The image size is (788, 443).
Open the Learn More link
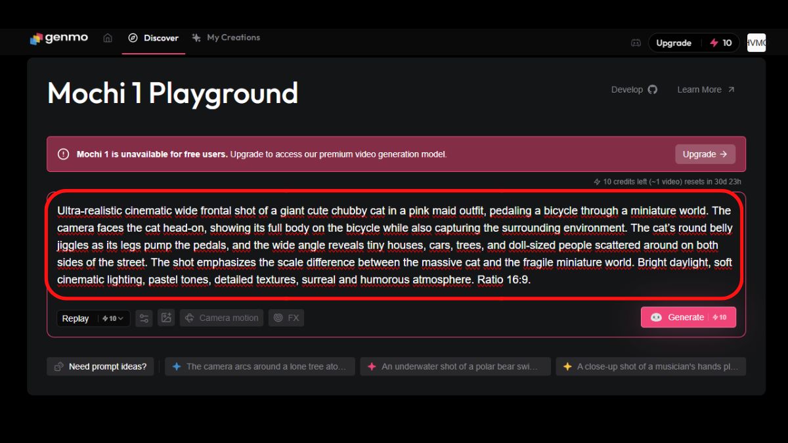[706, 89]
